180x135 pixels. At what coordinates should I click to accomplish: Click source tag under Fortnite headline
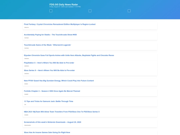26,94
